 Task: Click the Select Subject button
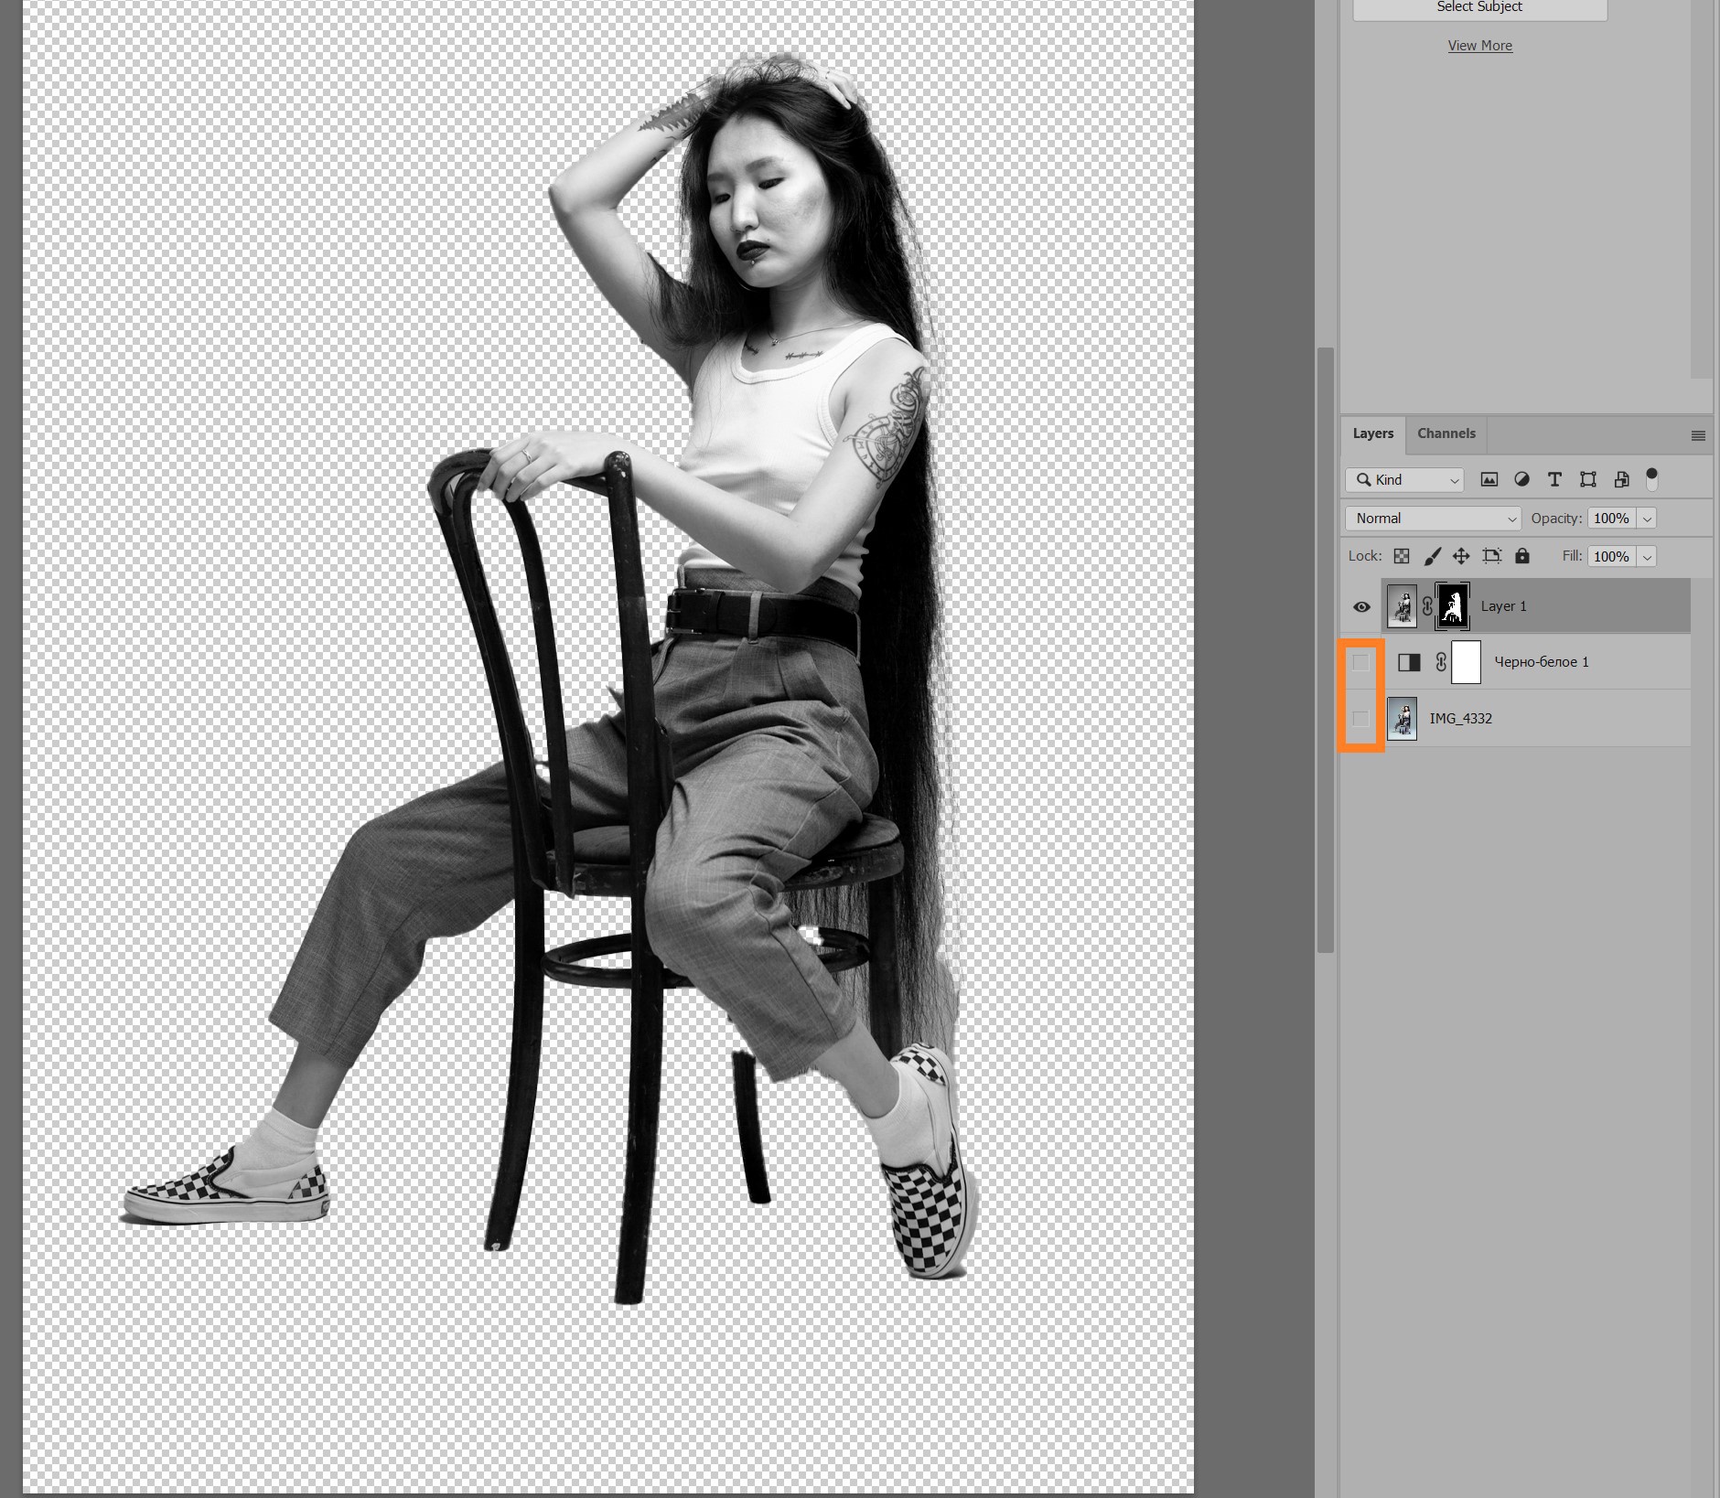click(x=1479, y=8)
